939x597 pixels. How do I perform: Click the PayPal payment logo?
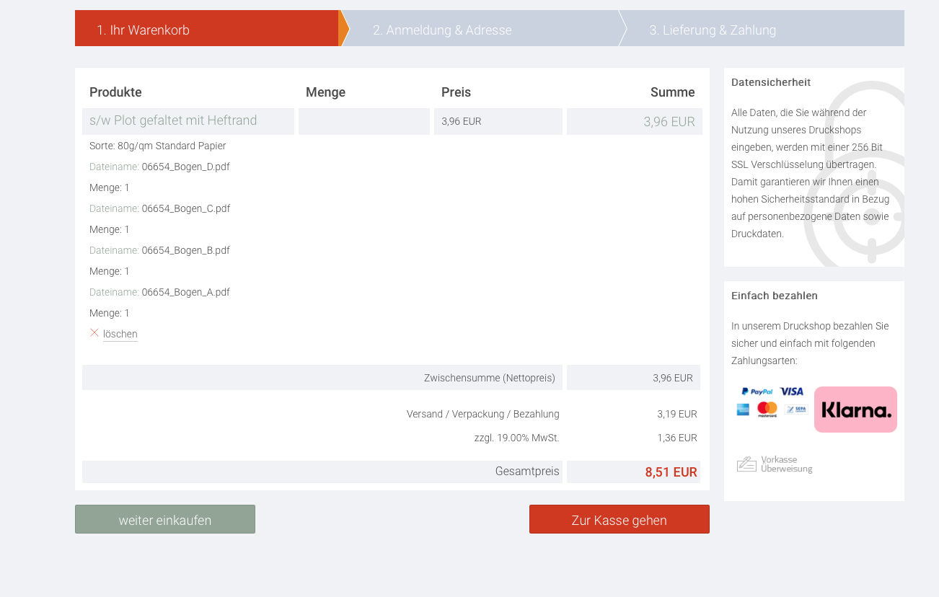coord(757,392)
